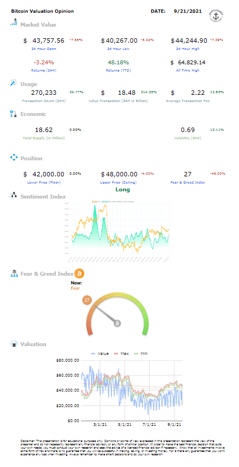Click the Sentiment Index icon
The width and height of the screenshot is (239, 467).
point(14,196)
